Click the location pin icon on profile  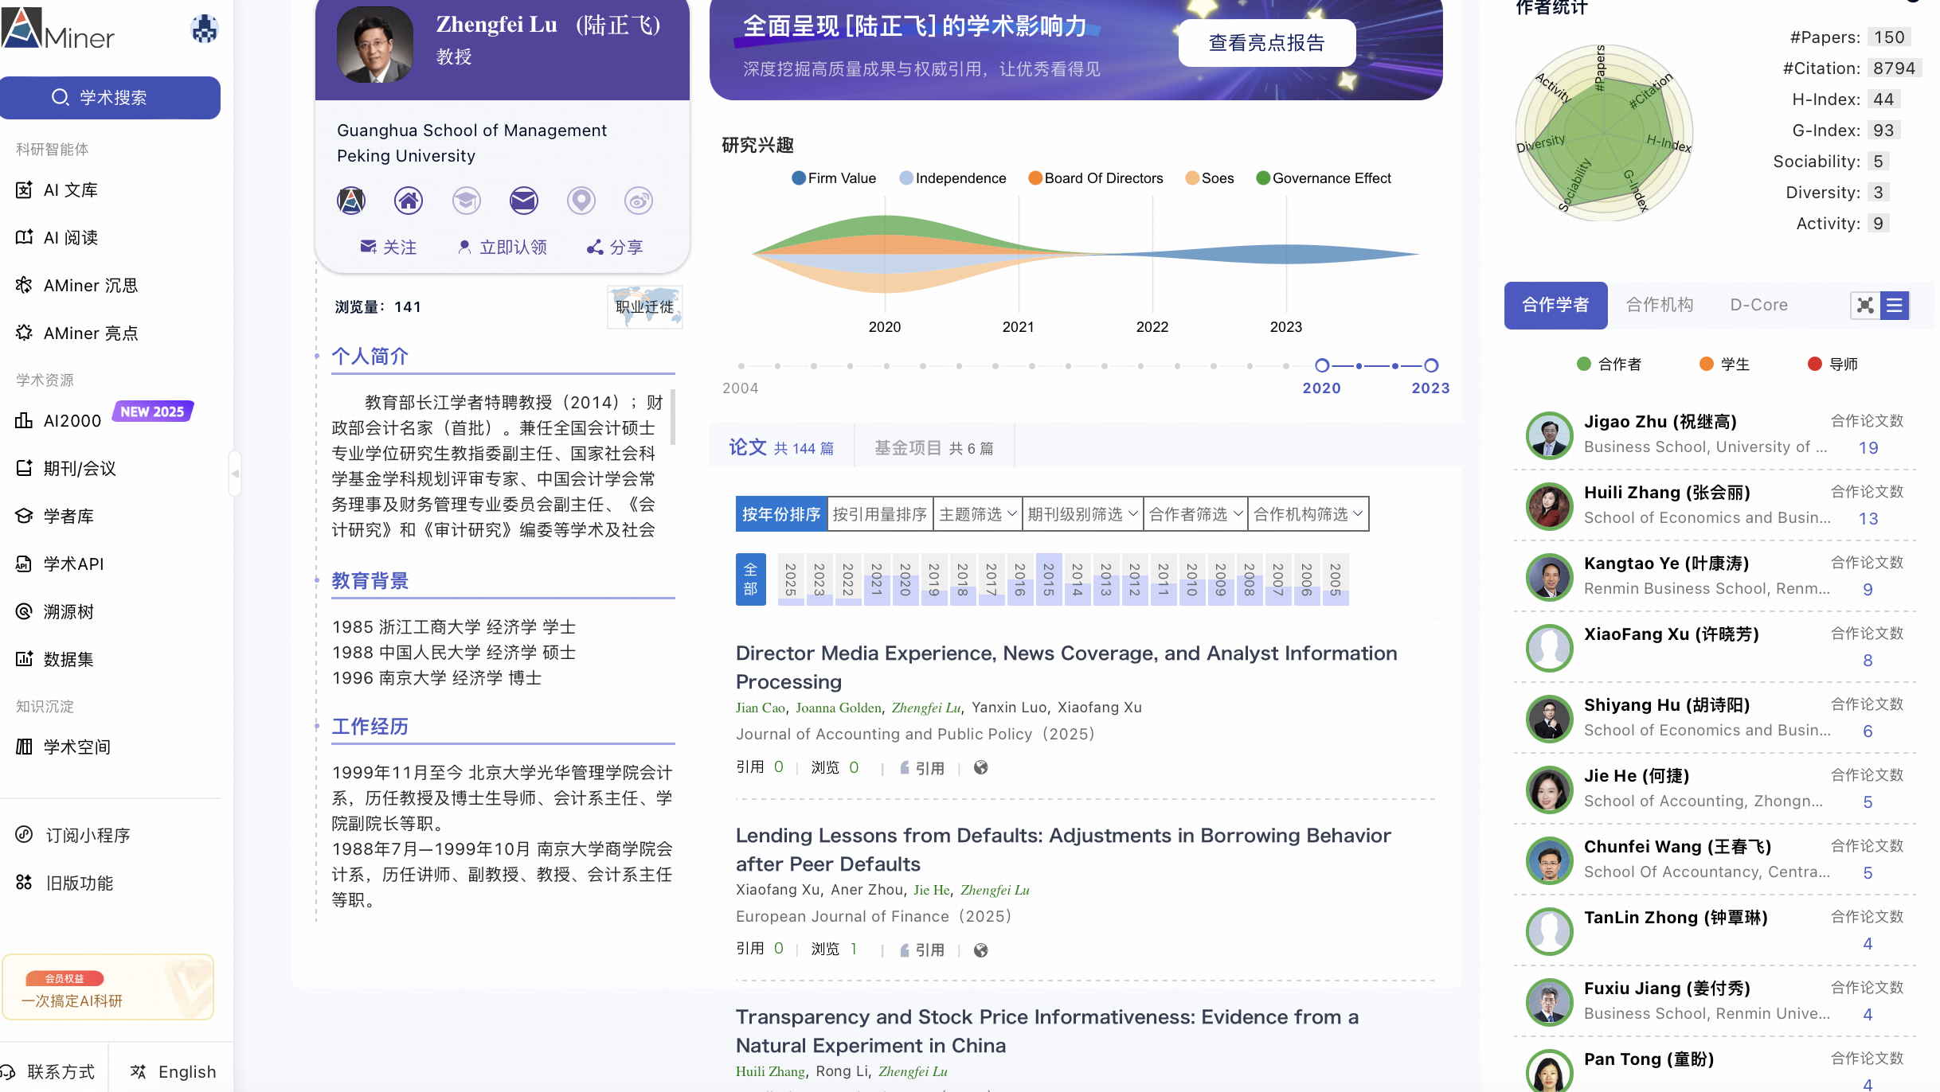click(x=581, y=201)
